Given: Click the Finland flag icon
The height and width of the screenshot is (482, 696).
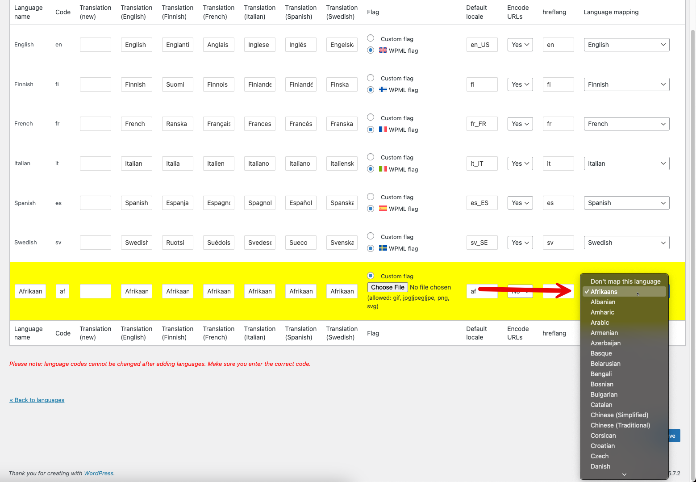Looking at the screenshot, I should [x=383, y=89].
